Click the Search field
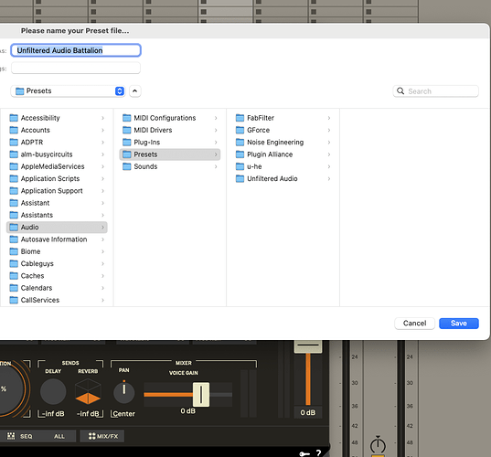Image resolution: width=491 pixels, height=457 pixels. [x=435, y=91]
